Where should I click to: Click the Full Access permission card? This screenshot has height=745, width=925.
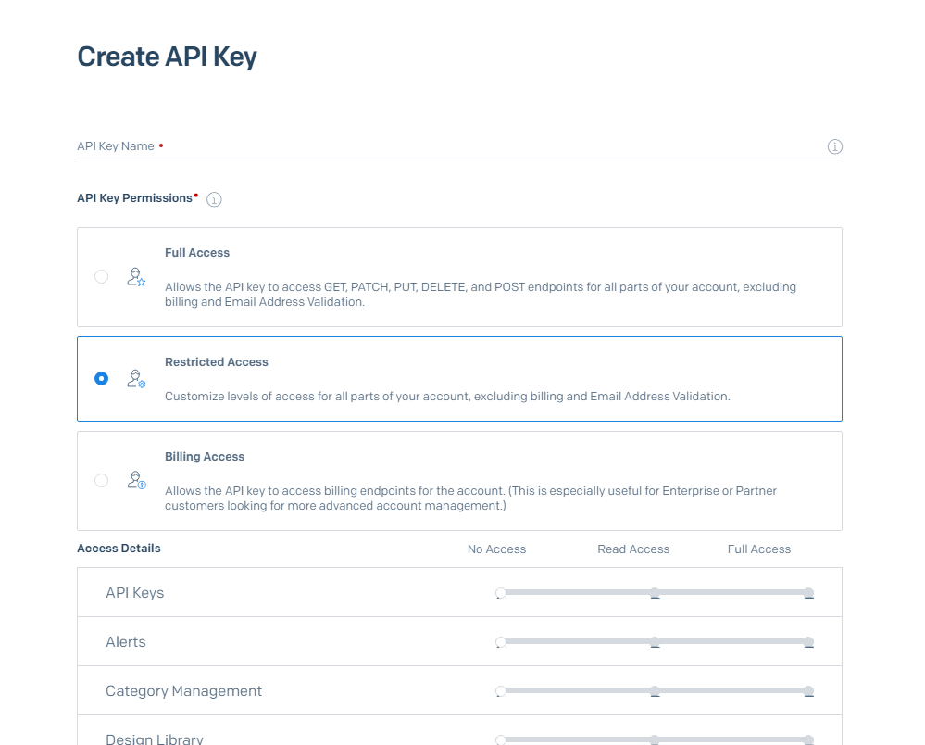point(459,276)
